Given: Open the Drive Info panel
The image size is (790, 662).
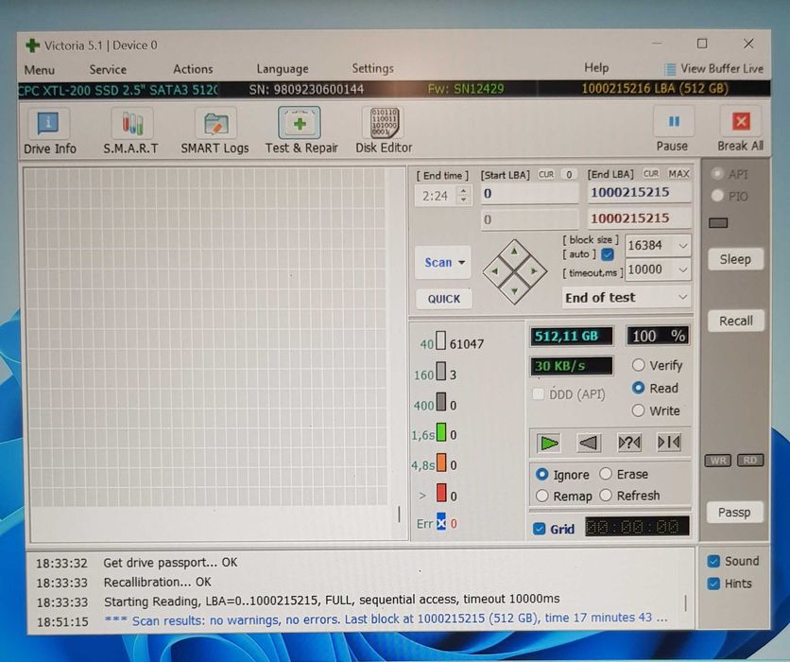Looking at the screenshot, I should pos(48,123).
